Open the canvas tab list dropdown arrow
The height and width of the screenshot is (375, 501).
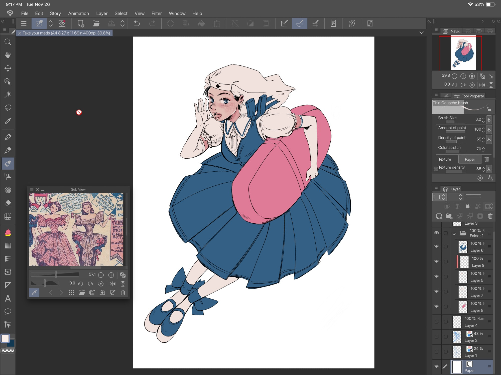[x=422, y=33]
